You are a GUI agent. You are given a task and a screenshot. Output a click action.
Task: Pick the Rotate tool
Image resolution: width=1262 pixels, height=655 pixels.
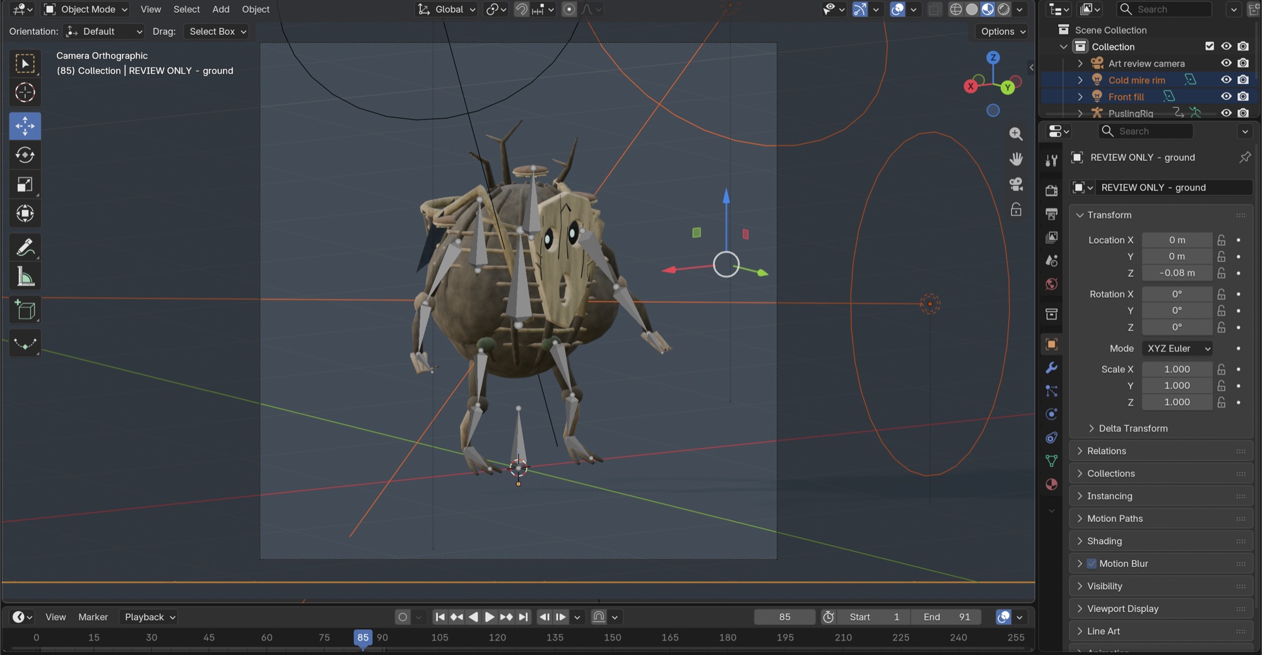coord(25,155)
